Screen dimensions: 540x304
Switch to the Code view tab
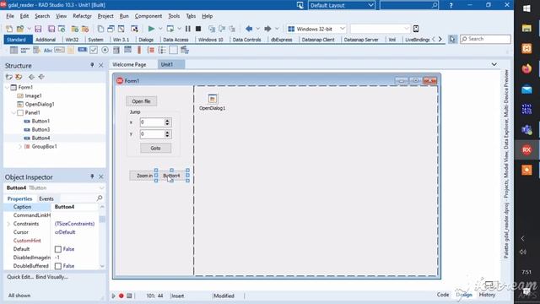443,295
